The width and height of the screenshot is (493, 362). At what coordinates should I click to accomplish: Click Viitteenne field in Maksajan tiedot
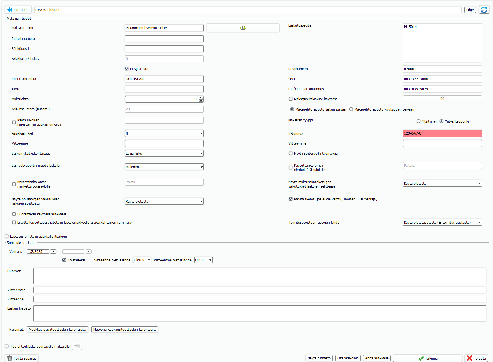pos(164,143)
